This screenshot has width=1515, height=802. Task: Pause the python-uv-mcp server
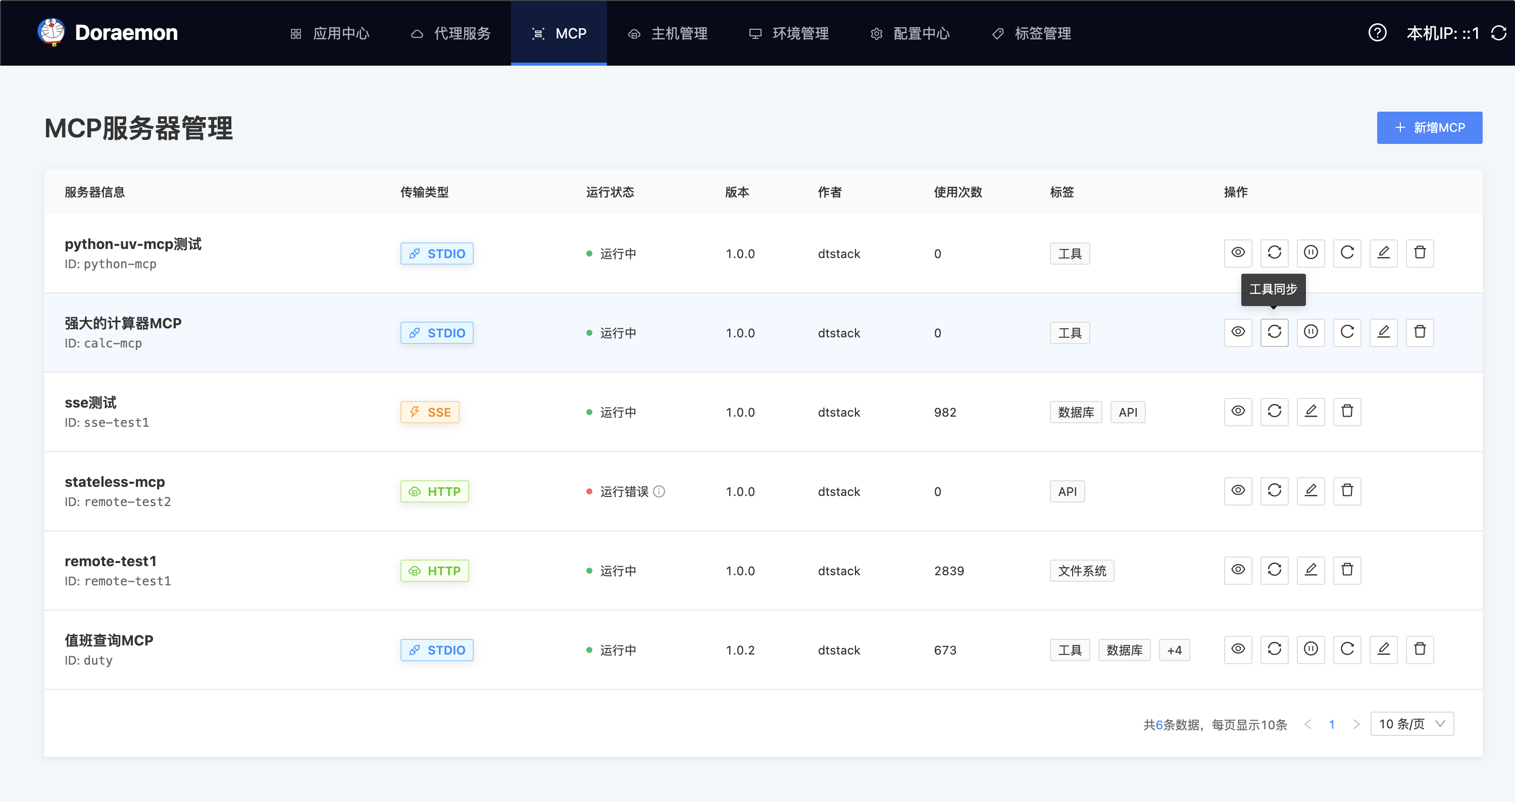[x=1310, y=253]
